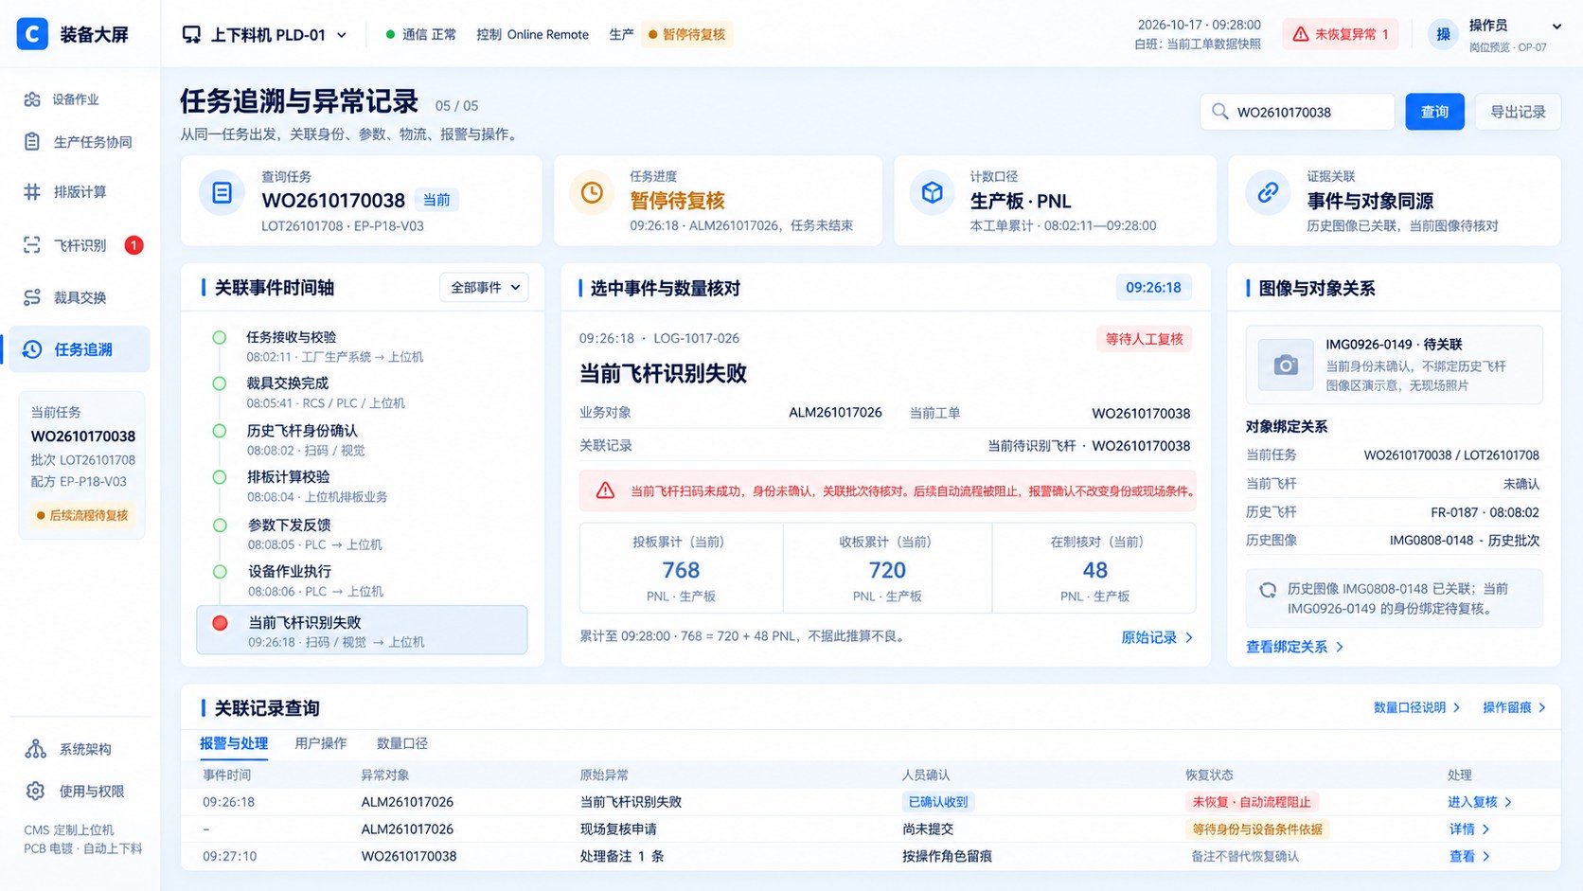Click the 证据关联 link chain icon
Viewport: 1583px width, 891px height.
point(1268,193)
